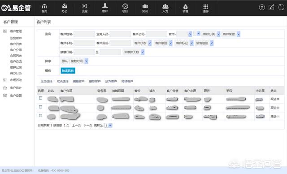Screen dimensions: 287x174
Task: Click the 市场活动 sidebar icon
Action: click(x=5, y=80)
